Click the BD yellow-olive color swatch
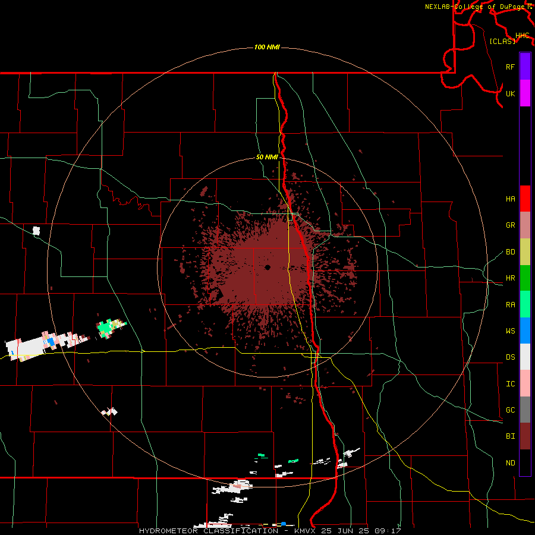535x535 pixels. pos(525,251)
